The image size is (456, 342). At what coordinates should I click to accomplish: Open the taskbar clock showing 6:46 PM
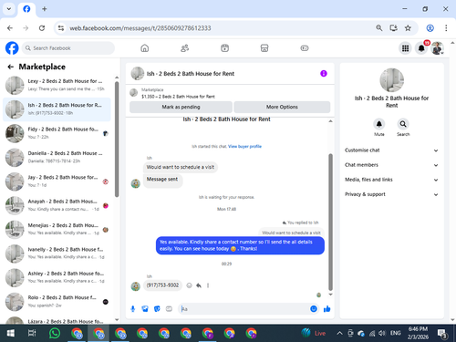pos(418,333)
